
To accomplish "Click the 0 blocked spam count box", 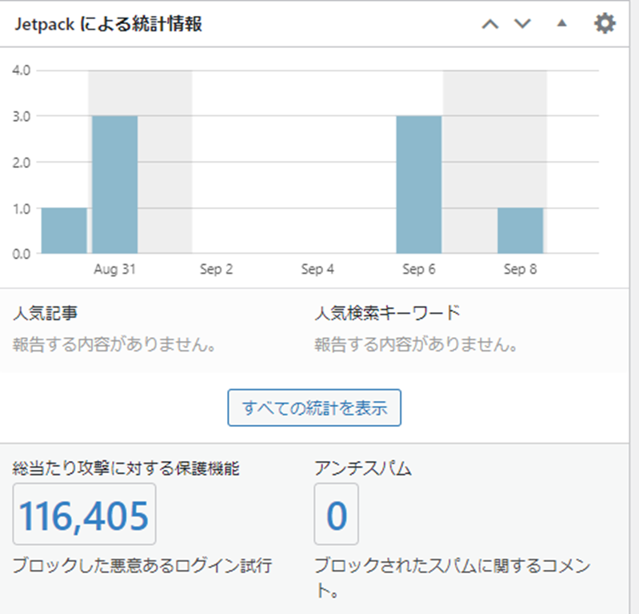I will coord(336,515).
